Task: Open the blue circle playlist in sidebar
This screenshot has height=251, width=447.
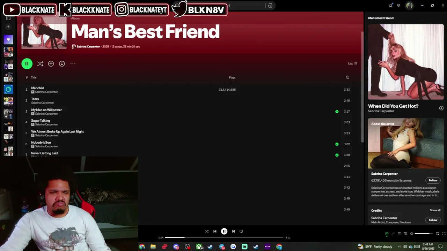Action: 8,89
